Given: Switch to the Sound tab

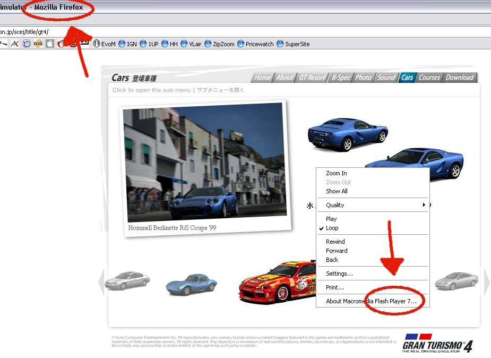Looking at the screenshot, I should [386, 78].
